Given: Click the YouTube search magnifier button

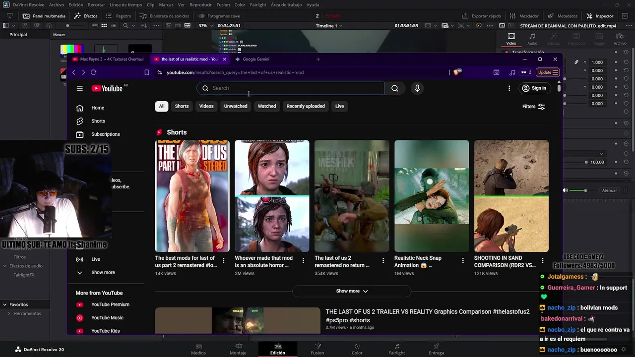Looking at the screenshot, I should [x=395, y=88].
